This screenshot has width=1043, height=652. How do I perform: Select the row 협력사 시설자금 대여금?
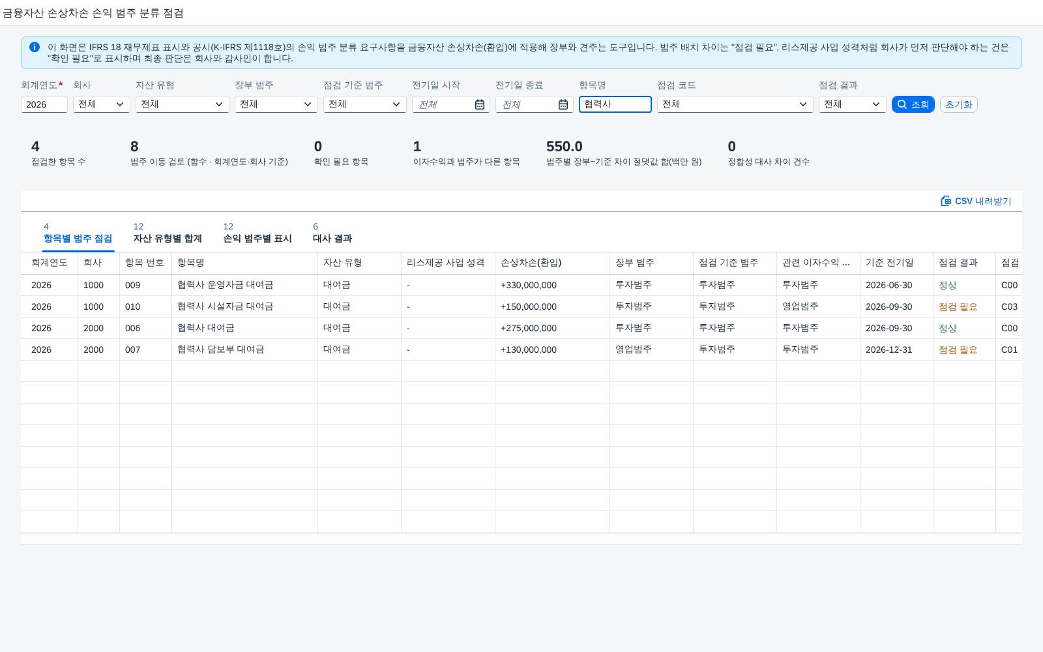click(x=521, y=306)
